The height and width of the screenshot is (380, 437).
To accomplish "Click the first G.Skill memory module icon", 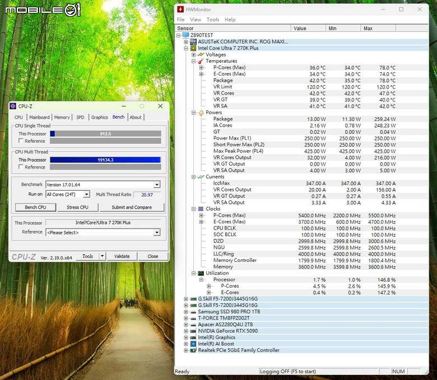I will pyautogui.click(x=193, y=299).
